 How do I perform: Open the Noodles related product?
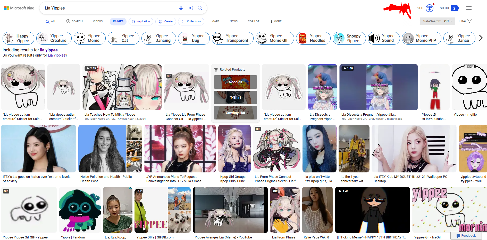(236, 82)
